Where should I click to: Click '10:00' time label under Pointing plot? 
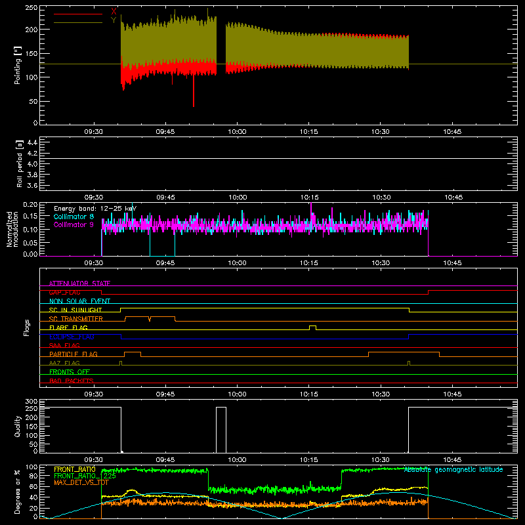tap(237, 132)
